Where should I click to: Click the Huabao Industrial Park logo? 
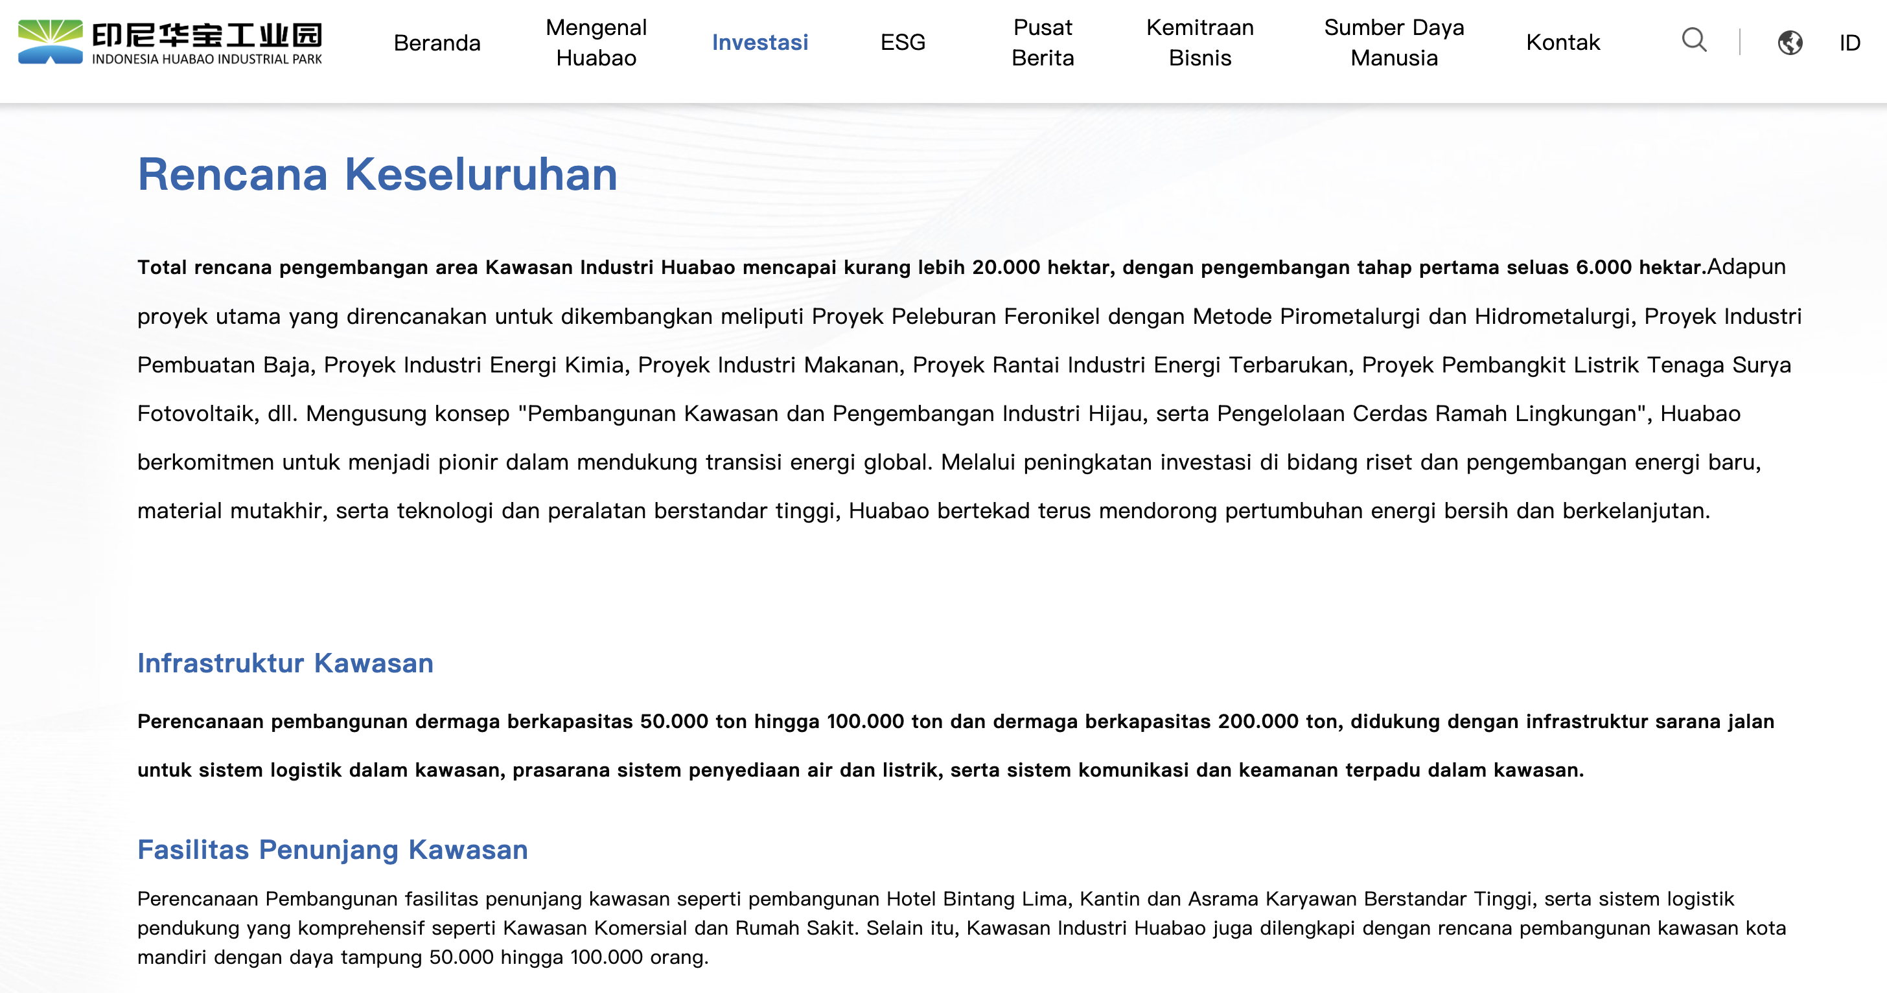coord(50,41)
